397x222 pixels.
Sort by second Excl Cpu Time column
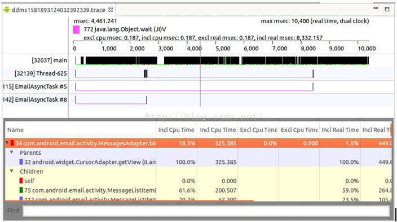point(299,130)
